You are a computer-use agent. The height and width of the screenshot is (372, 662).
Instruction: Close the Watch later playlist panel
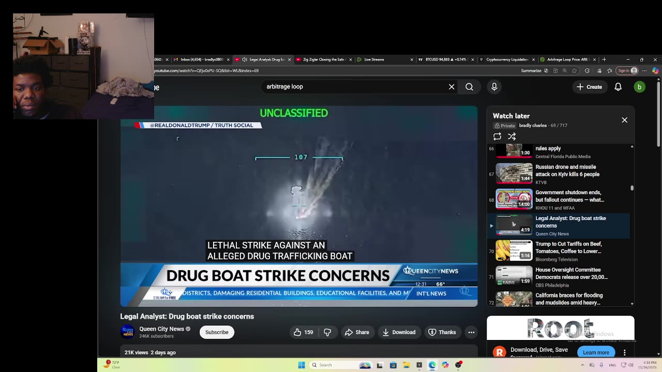pyautogui.click(x=624, y=120)
